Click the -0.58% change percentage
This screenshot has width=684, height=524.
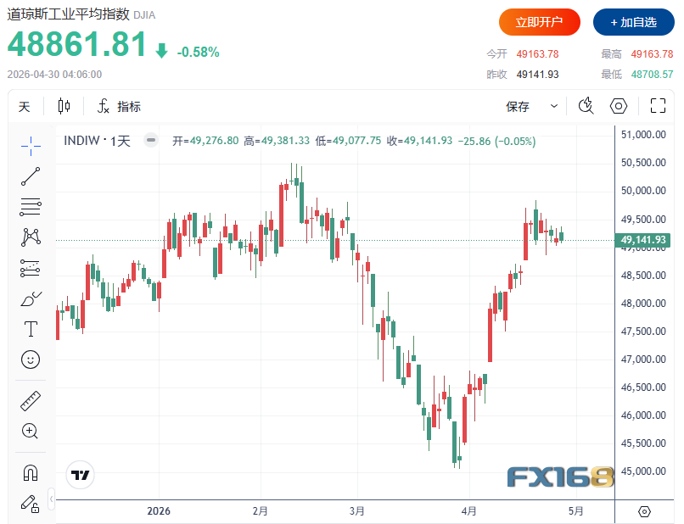click(198, 53)
